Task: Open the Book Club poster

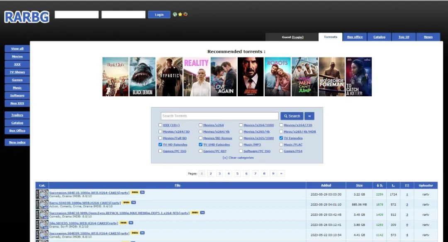Action: point(115,77)
